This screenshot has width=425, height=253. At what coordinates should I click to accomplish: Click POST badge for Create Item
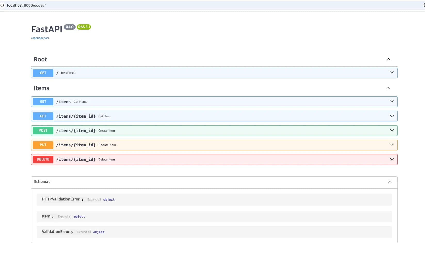pyautogui.click(x=43, y=131)
